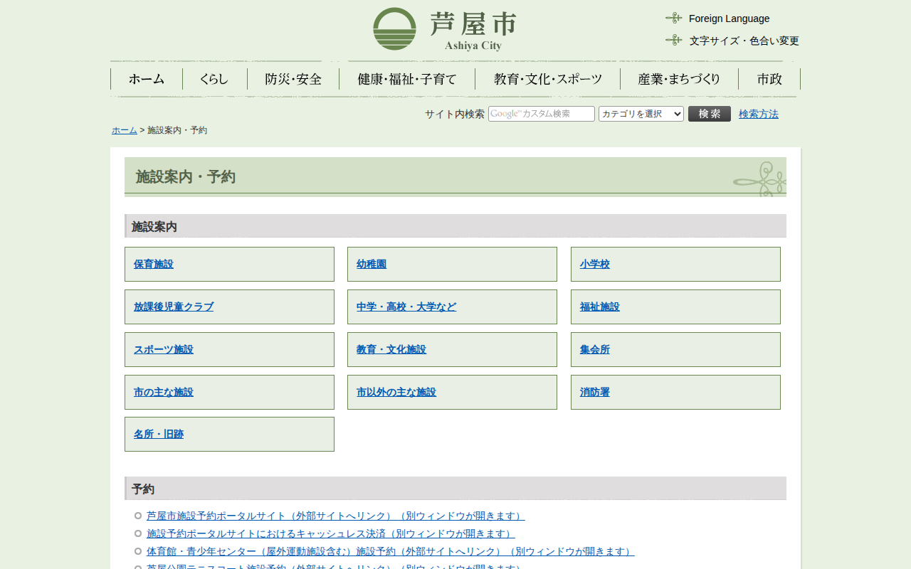Open 健康・福祉・子育て menu
Screen dimensions: 911x569
[407, 79]
